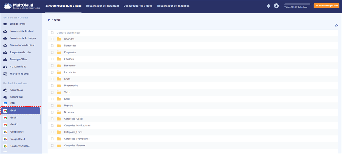Check the Programados folder checkbox
The image size is (342, 154).
click(52, 86)
